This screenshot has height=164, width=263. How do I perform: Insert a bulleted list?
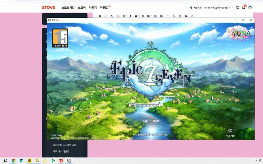click(x=161, y=16)
